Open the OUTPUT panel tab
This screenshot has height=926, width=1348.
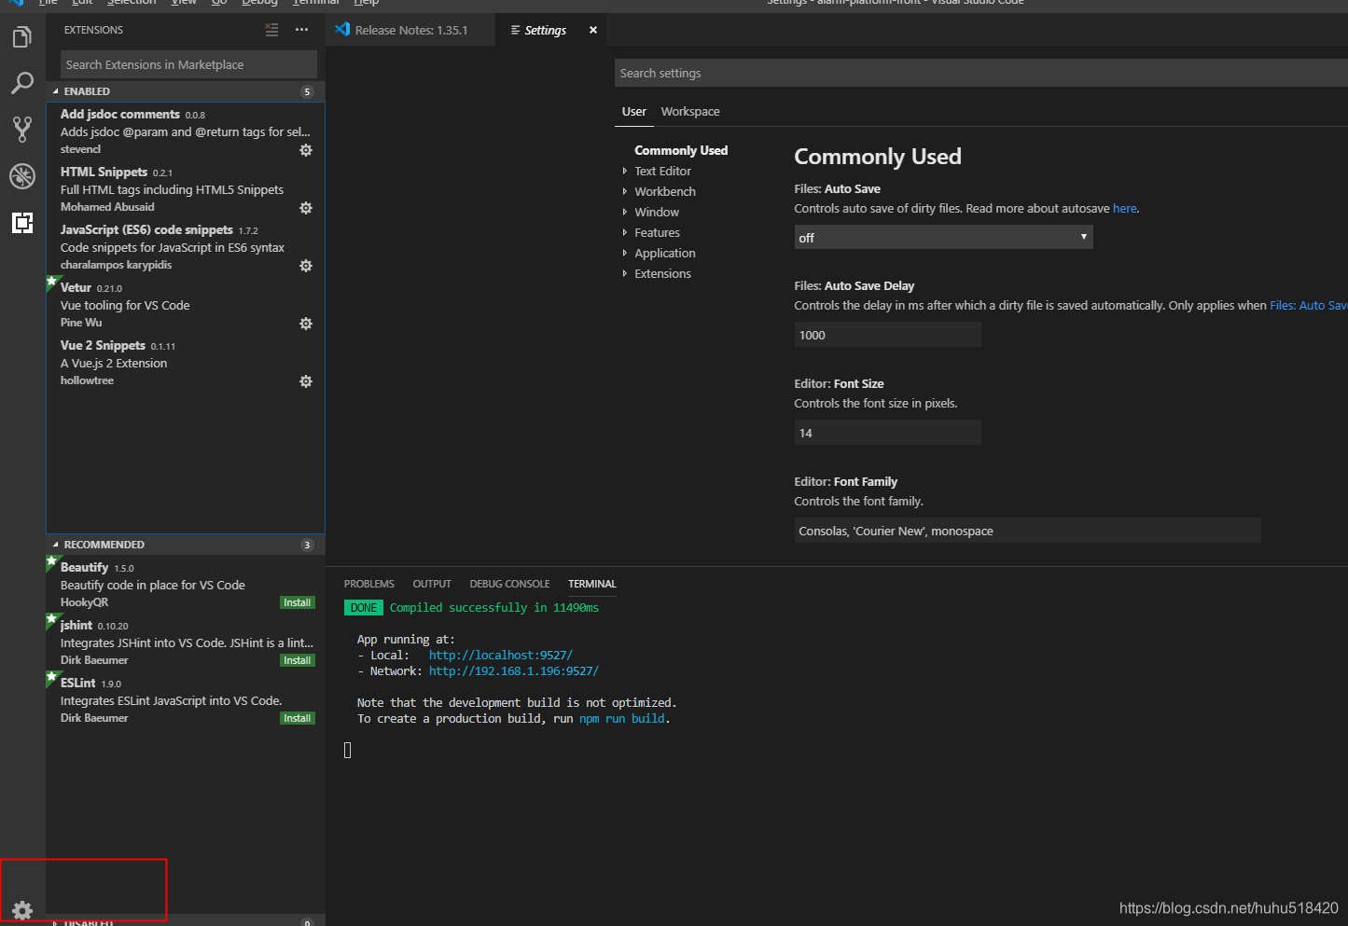[x=432, y=584]
